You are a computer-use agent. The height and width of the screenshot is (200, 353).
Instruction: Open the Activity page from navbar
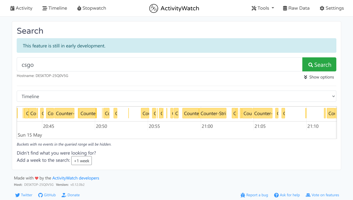click(x=21, y=8)
